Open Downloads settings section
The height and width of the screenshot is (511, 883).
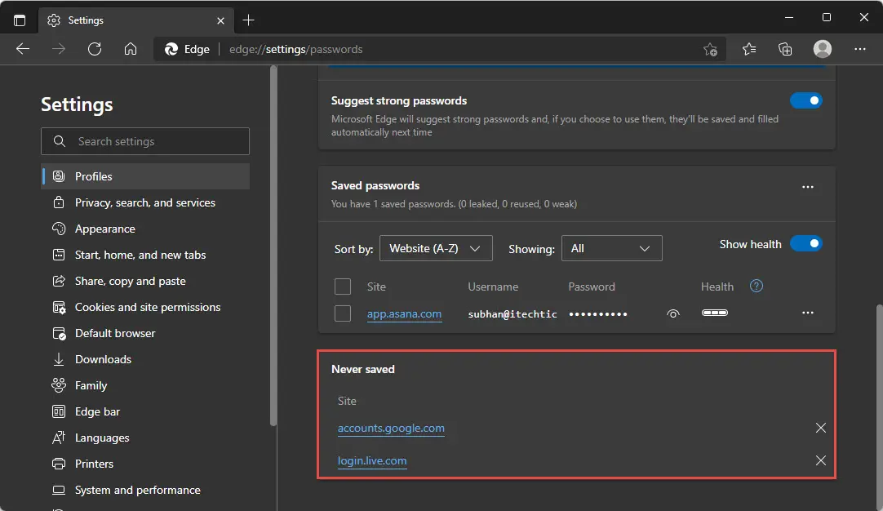pyautogui.click(x=145, y=359)
